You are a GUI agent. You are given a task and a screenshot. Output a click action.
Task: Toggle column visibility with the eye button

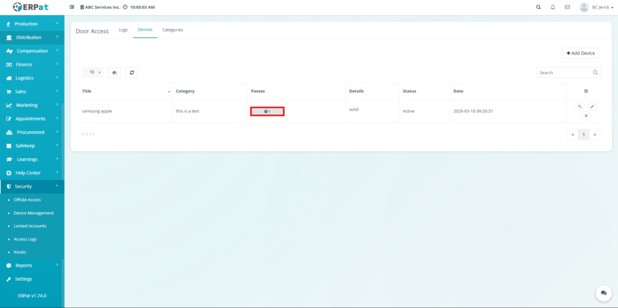point(114,72)
